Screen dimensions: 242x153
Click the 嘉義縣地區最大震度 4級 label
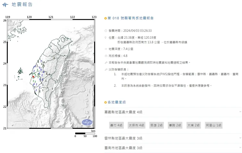click(x=123, y=112)
